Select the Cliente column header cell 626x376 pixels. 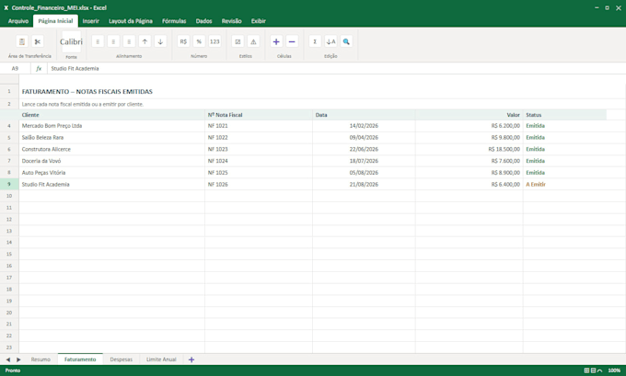[x=111, y=115]
